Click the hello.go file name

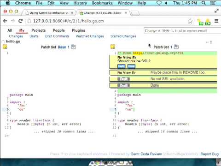[x=13, y=41]
